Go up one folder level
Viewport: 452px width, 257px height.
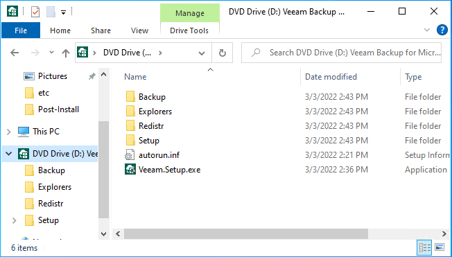[66, 53]
